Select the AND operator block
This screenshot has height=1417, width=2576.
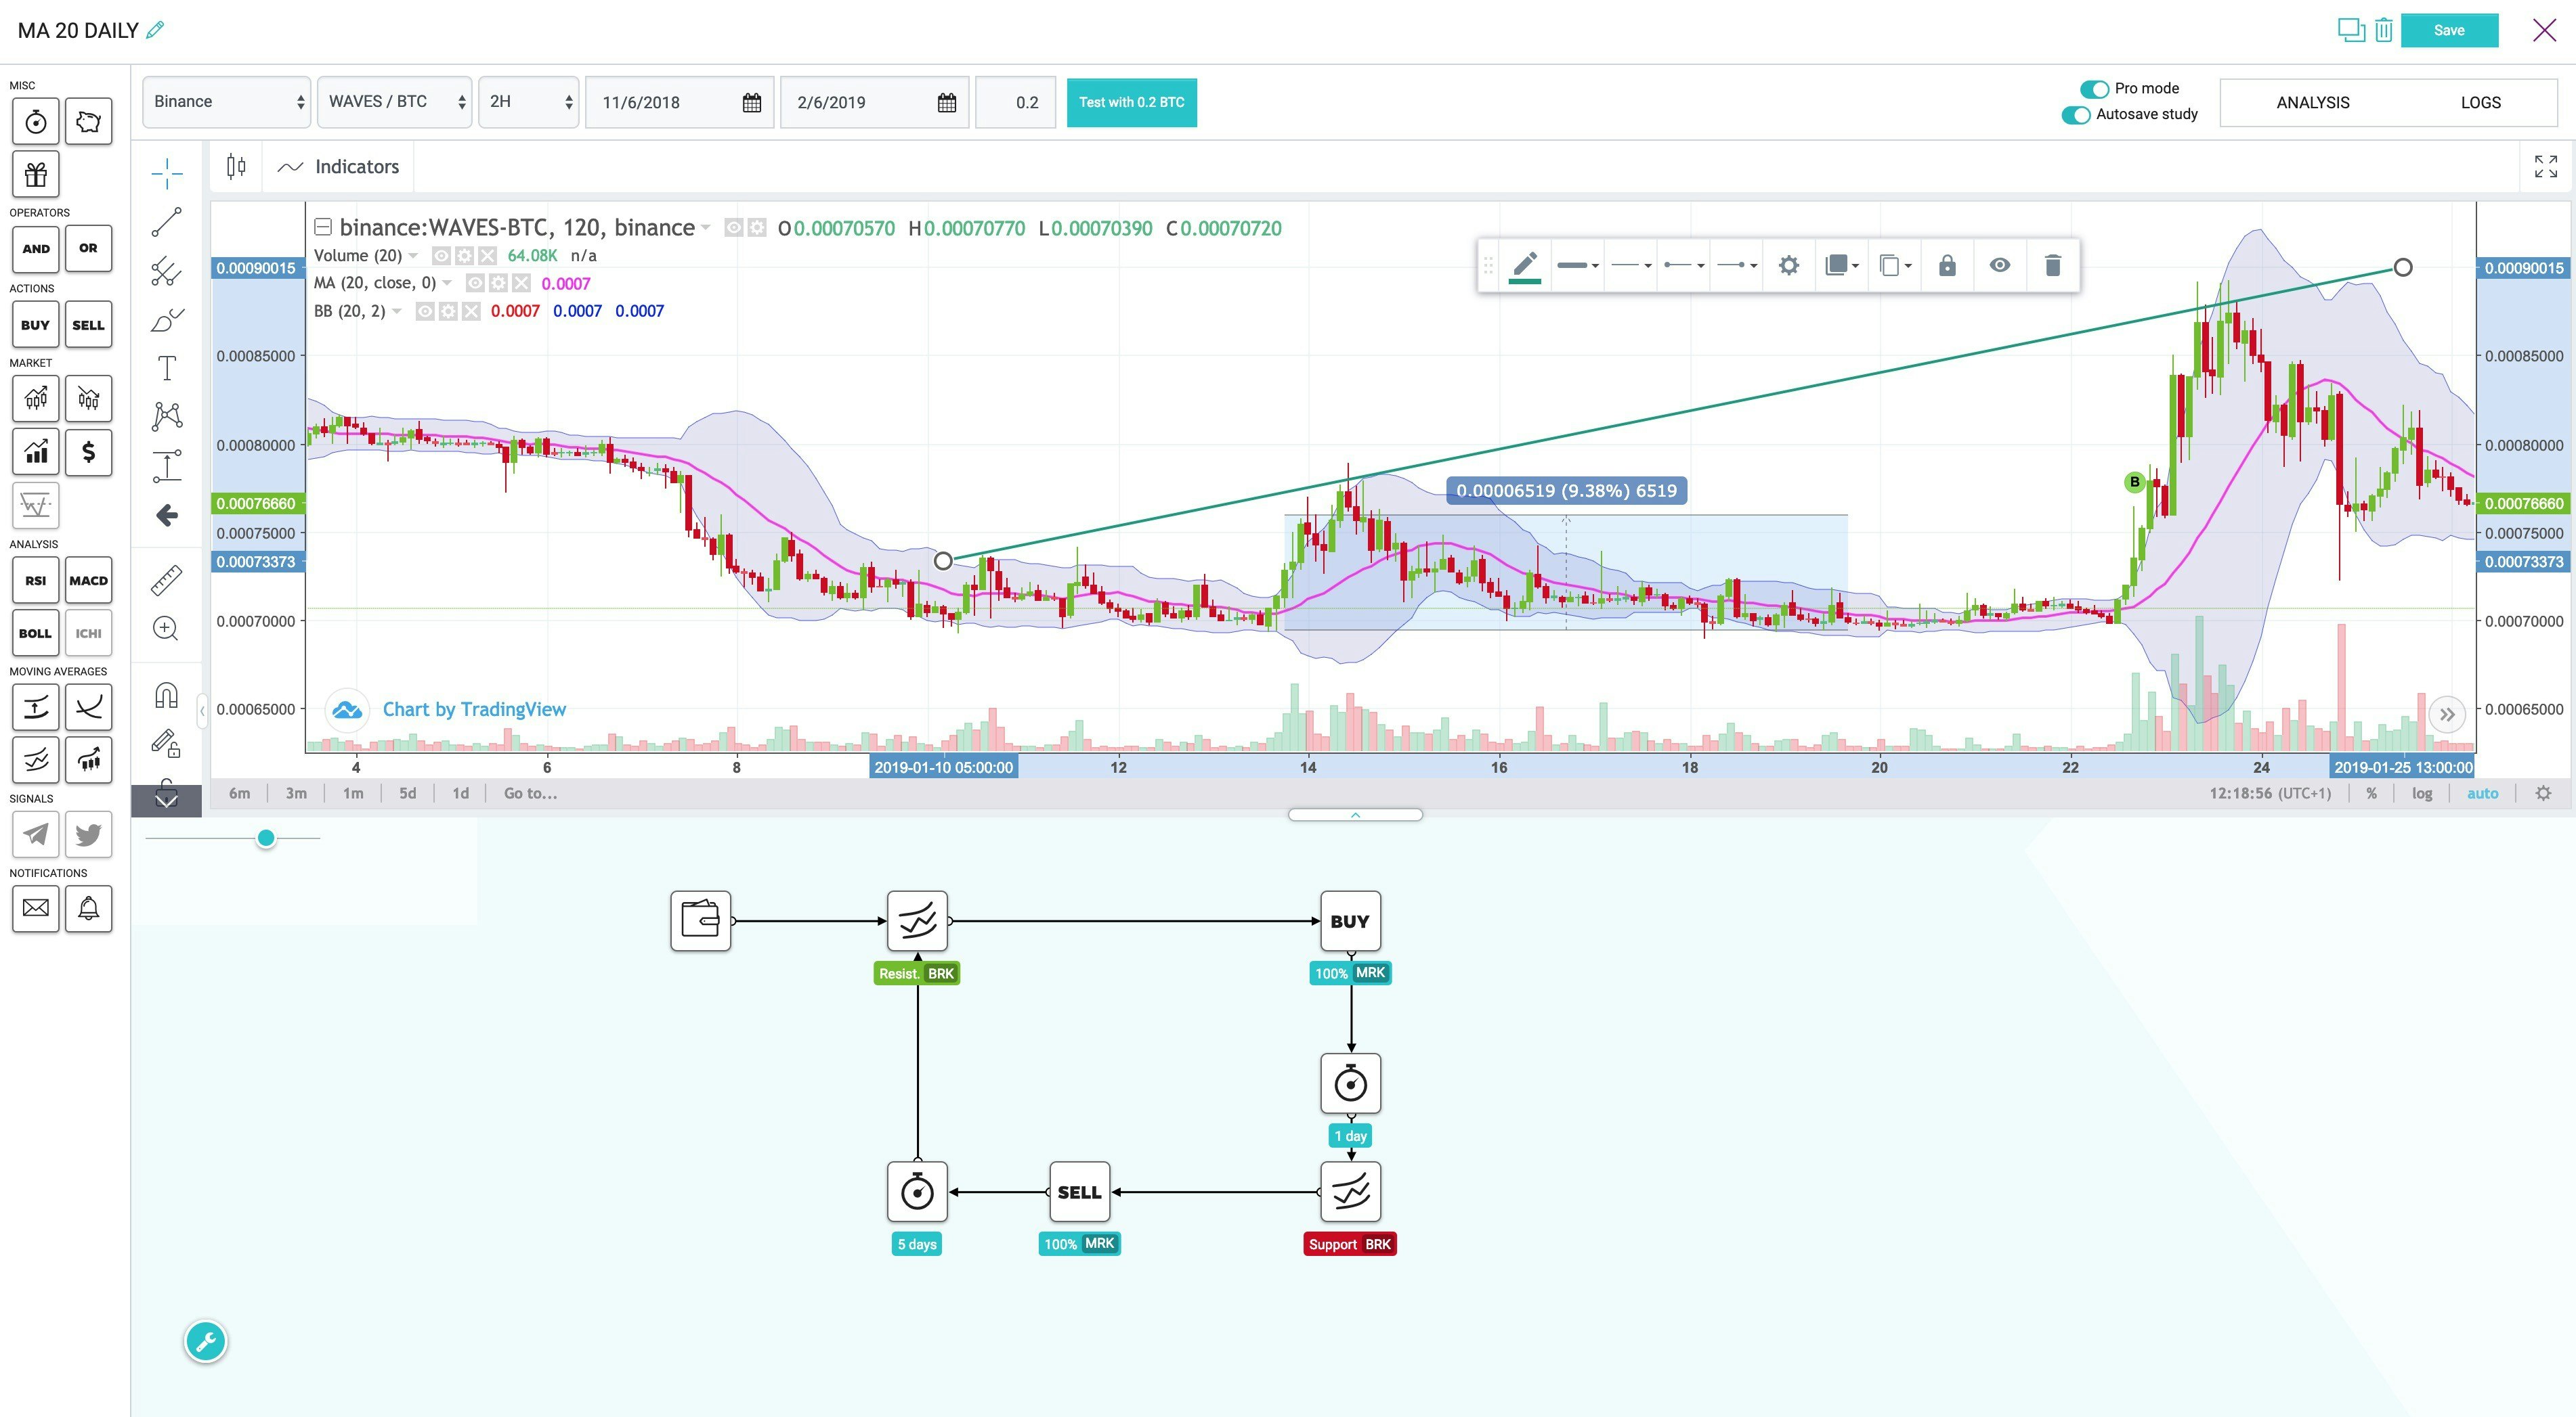pyautogui.click(x=35, y=249)
